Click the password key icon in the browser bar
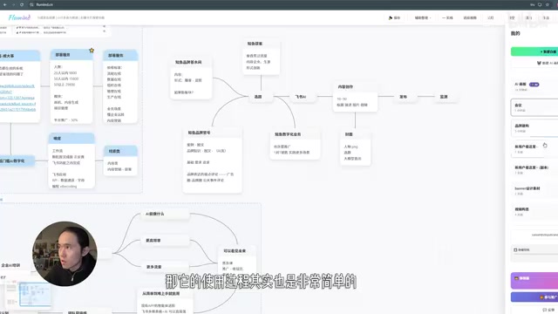 pos(533,4)
